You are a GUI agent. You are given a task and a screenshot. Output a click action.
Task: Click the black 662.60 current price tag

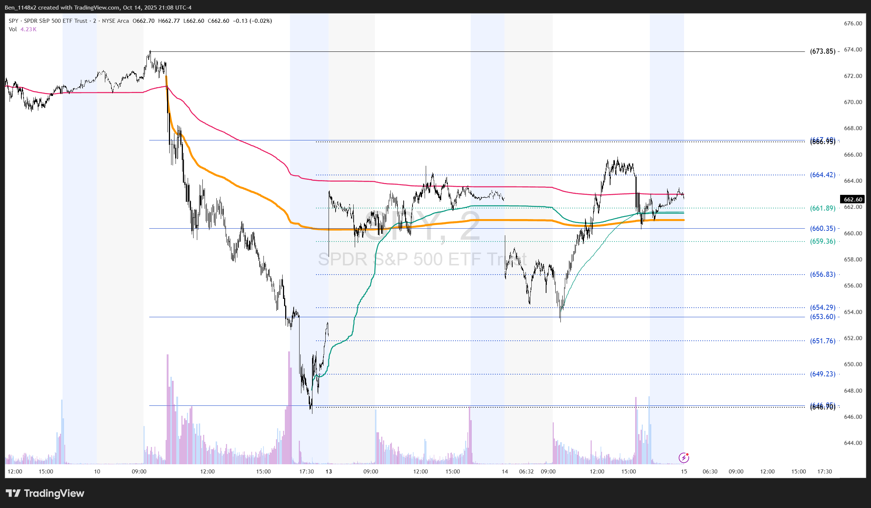coord(852,199)
